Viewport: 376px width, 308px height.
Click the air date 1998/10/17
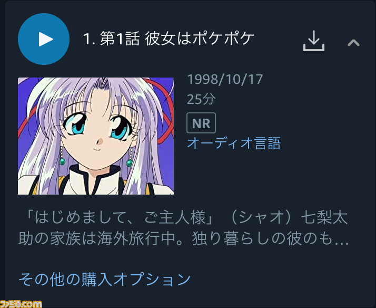coord(225,80)
